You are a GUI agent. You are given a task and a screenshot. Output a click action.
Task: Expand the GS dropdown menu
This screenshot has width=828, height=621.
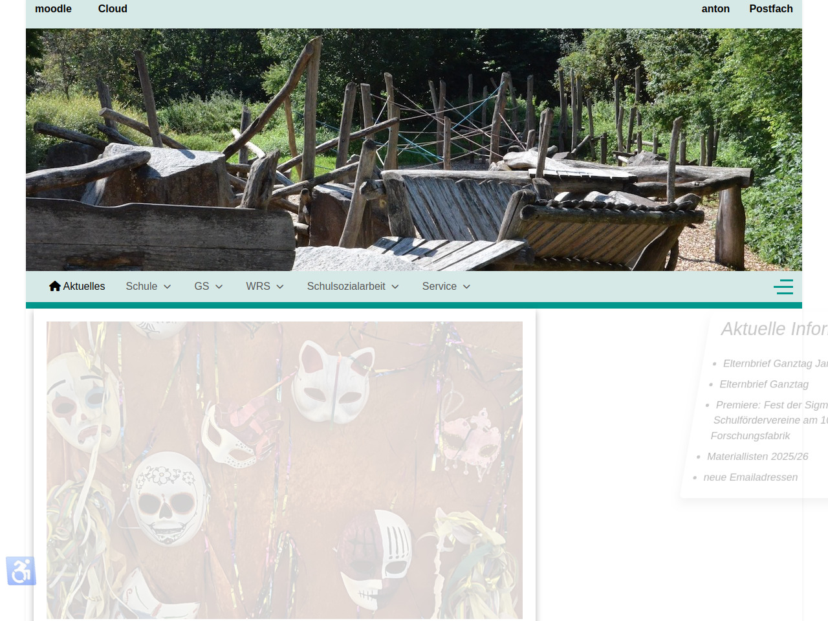coord(208,286)
